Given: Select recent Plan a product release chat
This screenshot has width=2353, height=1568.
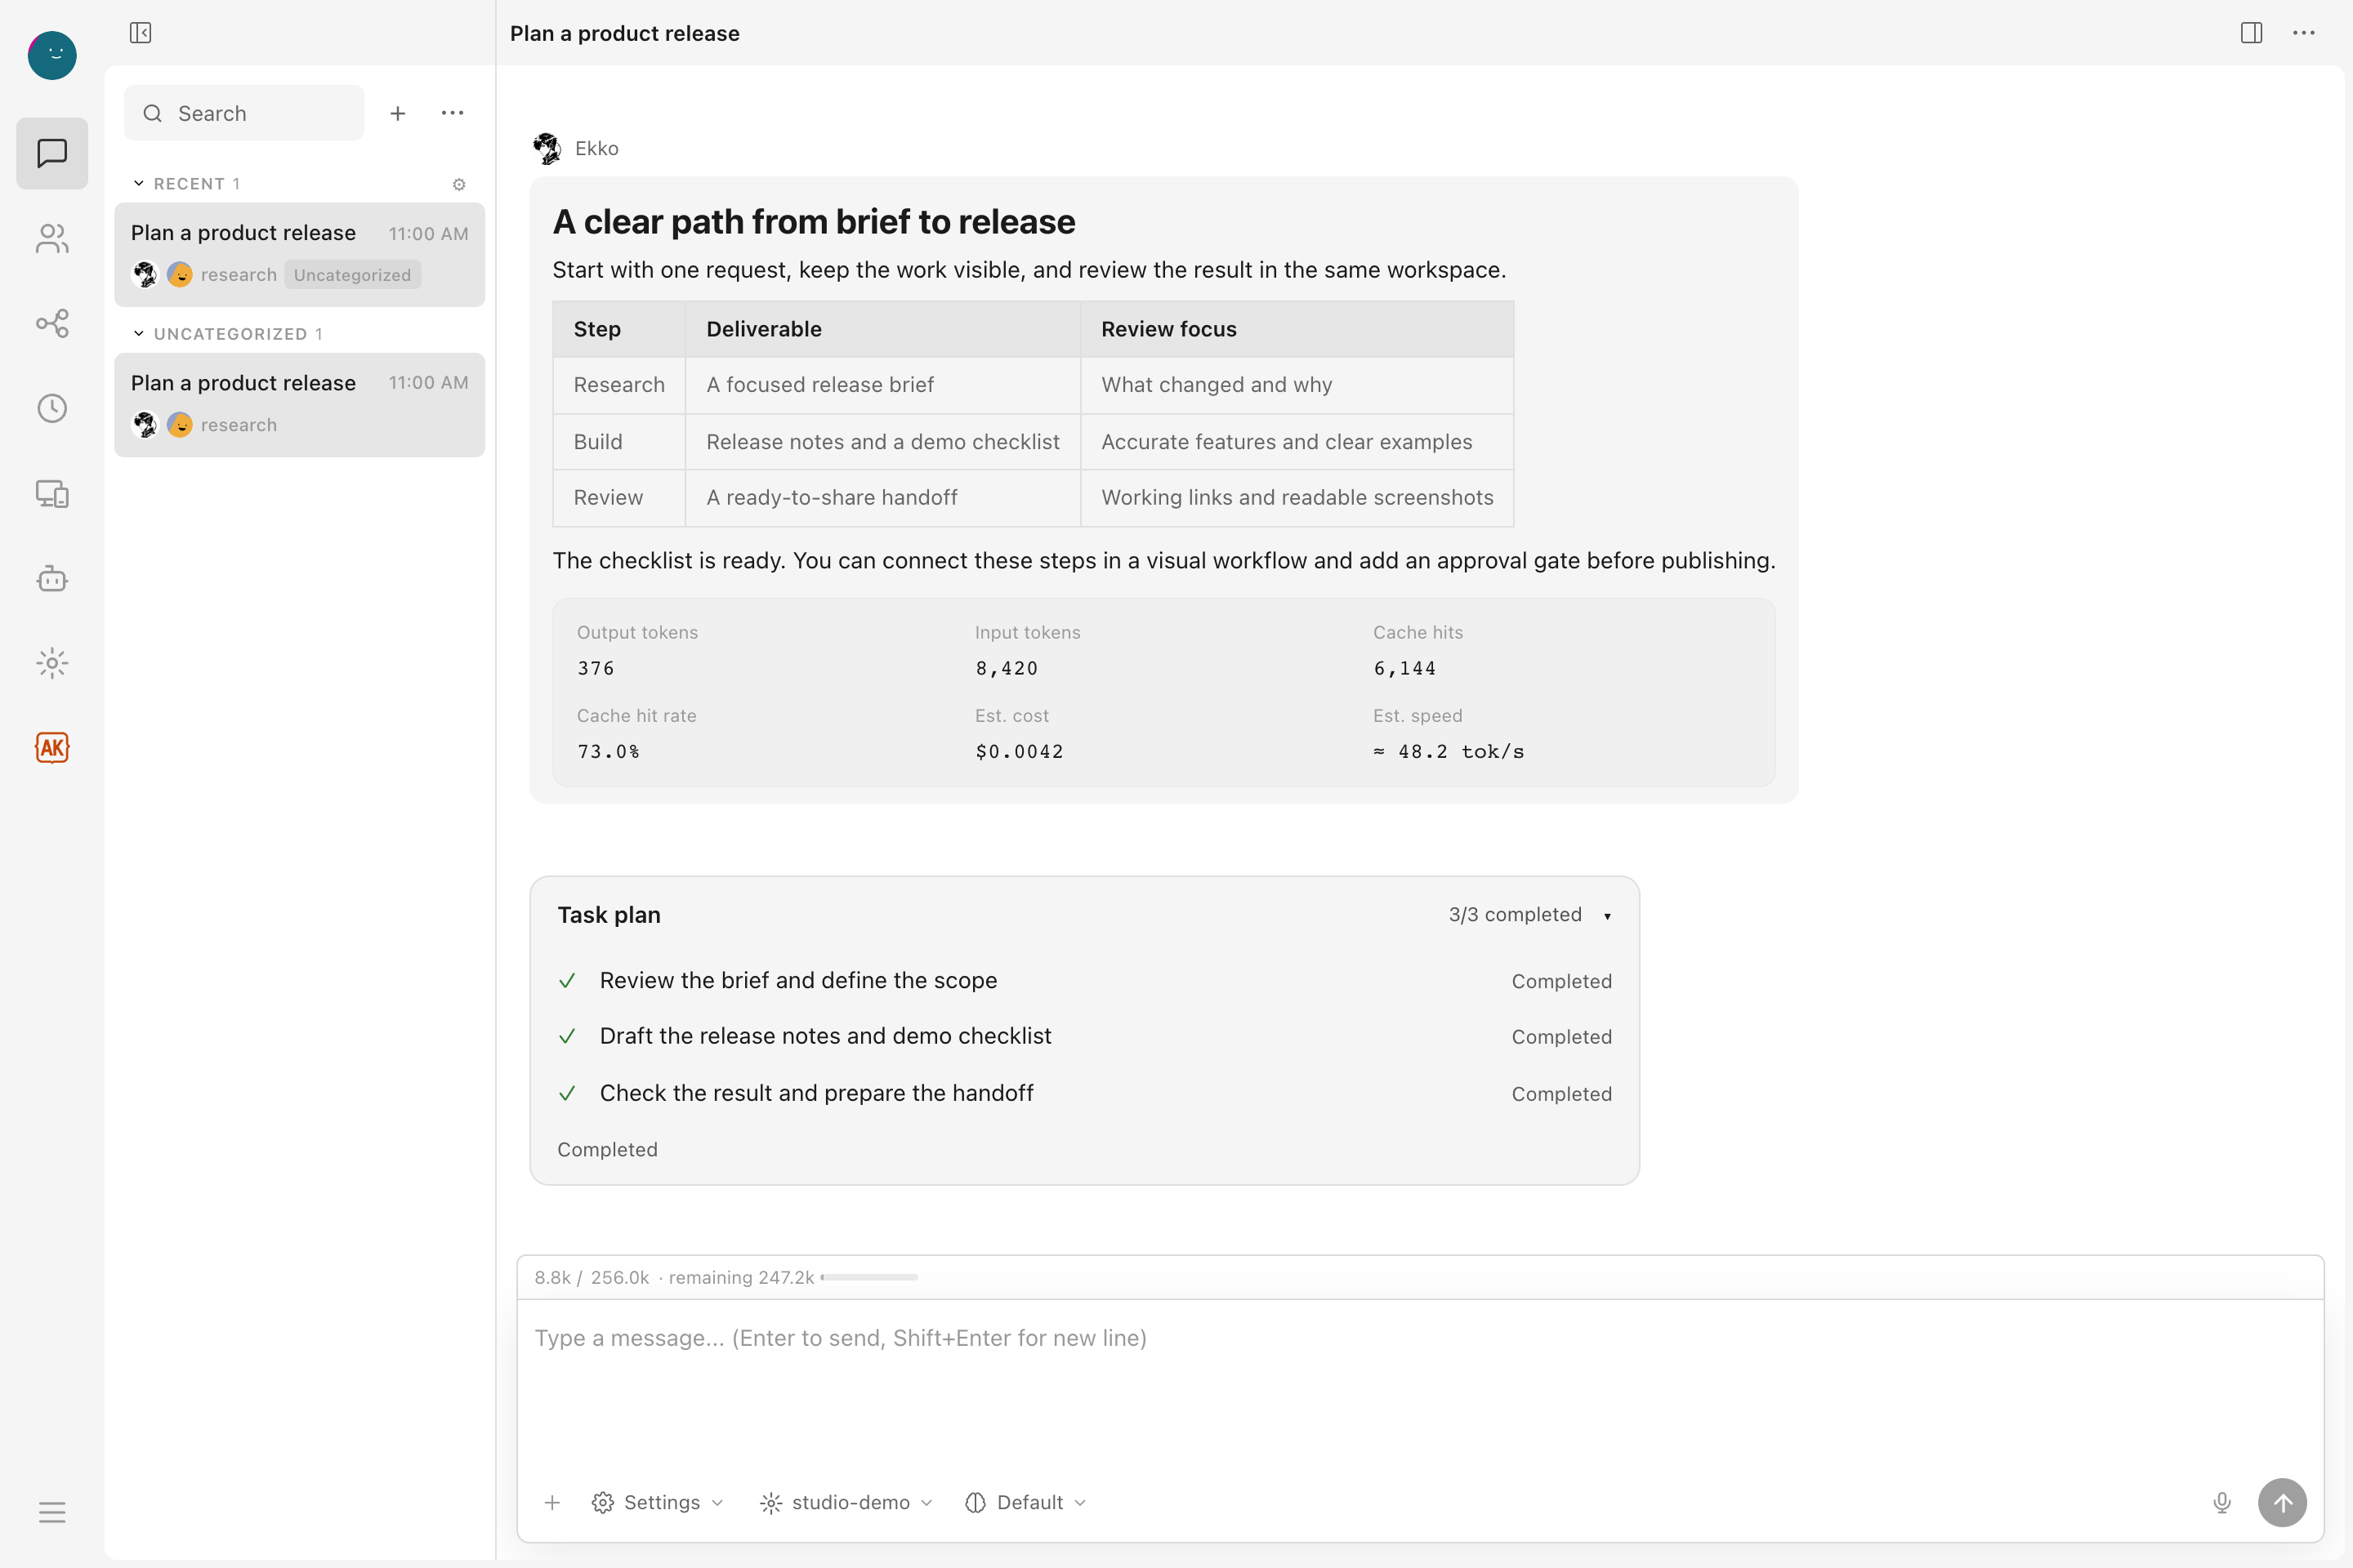Looking at the screenshot, I should (299, 254).
